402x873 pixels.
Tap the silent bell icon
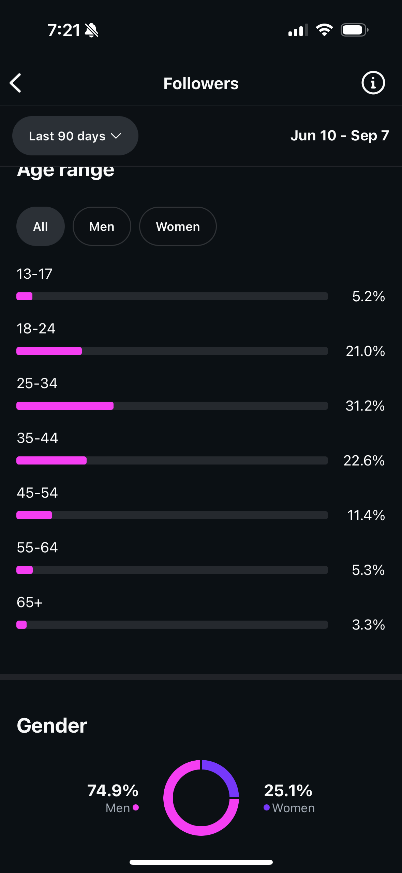[x=91, y=30]
